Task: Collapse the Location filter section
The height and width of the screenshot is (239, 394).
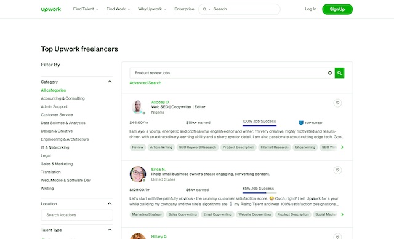Action: click(x=110, y=203)
